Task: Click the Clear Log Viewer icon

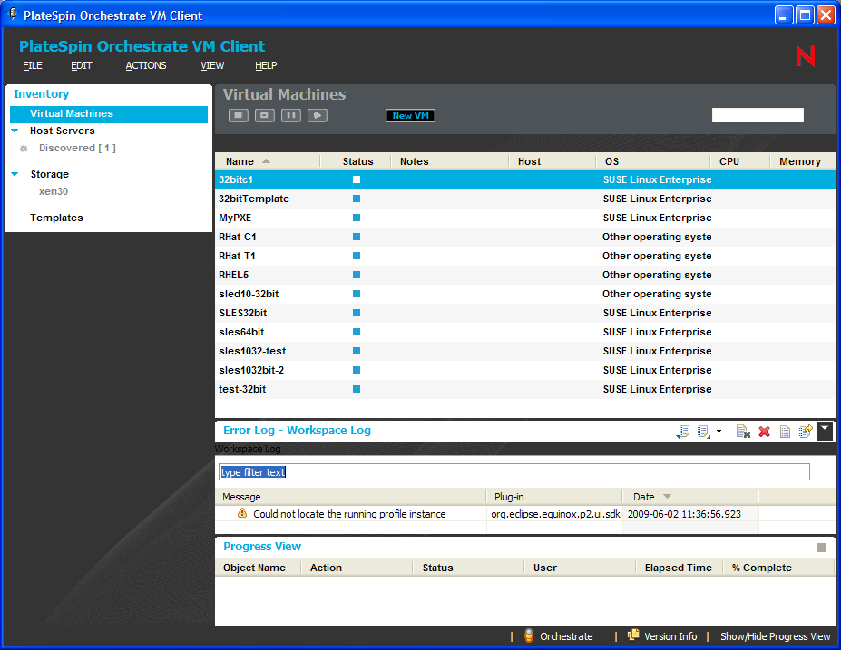Action: (743, 432)
